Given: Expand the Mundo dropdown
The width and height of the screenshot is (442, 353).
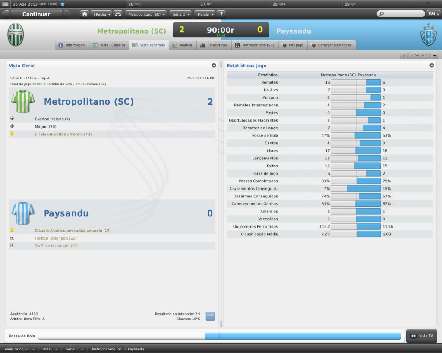Looking at the screenshot, I should pos(205,14).
